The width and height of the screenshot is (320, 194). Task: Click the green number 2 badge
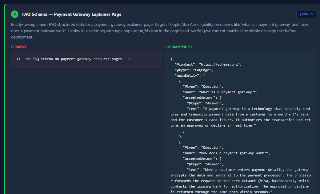(15, 14)
